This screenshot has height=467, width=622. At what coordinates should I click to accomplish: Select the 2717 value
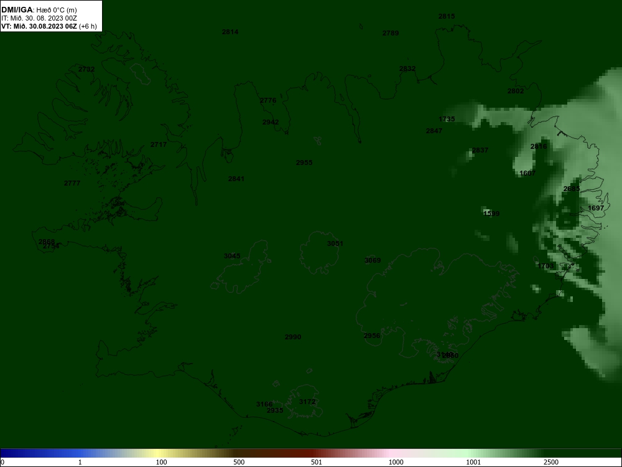point(159,144)
